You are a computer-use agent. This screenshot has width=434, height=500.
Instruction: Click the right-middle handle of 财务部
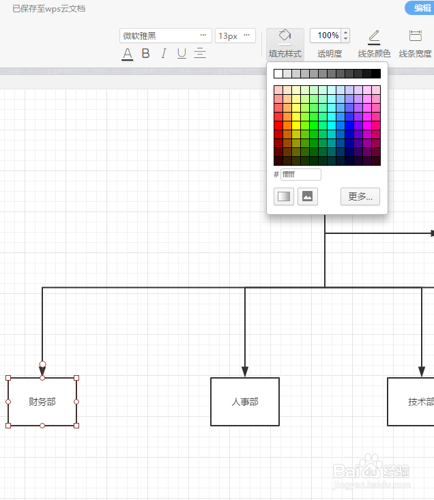76,402
